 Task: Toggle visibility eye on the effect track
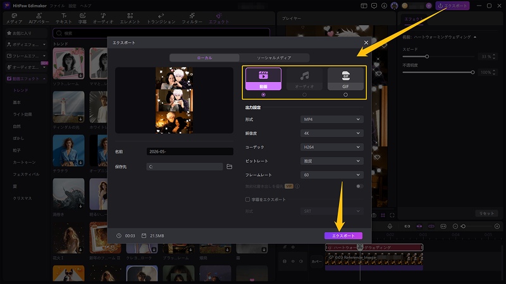click(293, 247)
